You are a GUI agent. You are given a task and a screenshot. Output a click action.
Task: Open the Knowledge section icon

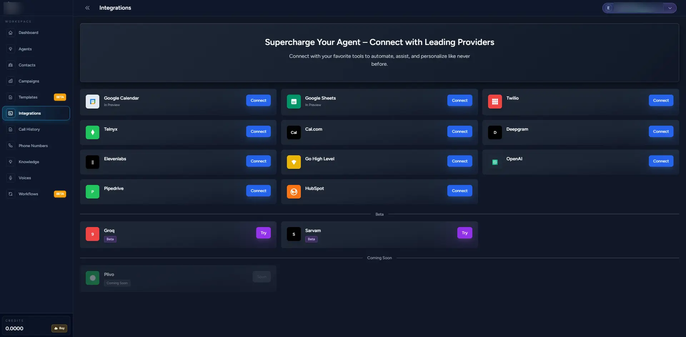(x=11, y=162)
